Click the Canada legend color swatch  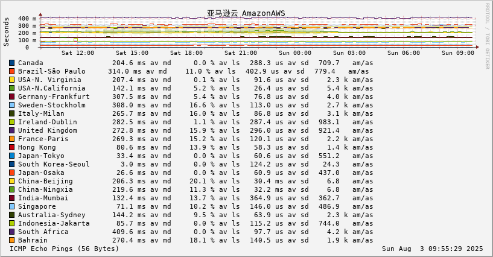pos(12,63)
